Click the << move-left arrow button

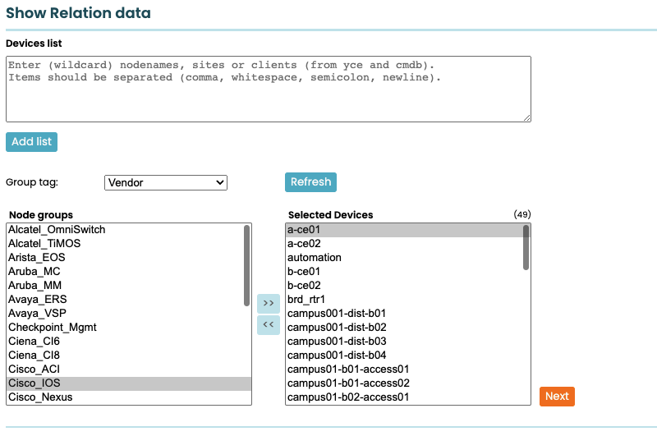[269, 324]
